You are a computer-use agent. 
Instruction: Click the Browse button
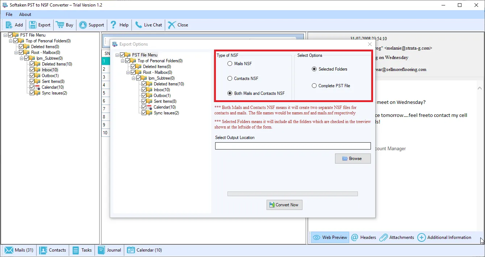[353, 159]
